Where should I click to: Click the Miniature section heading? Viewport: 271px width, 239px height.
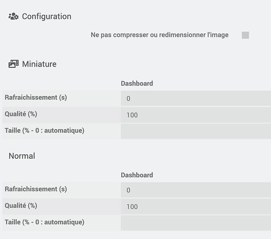pyautogui.click(x=39, y=64)
